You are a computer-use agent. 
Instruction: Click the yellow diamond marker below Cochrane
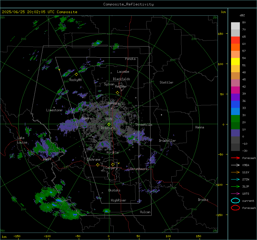click(x=98, y=165)
